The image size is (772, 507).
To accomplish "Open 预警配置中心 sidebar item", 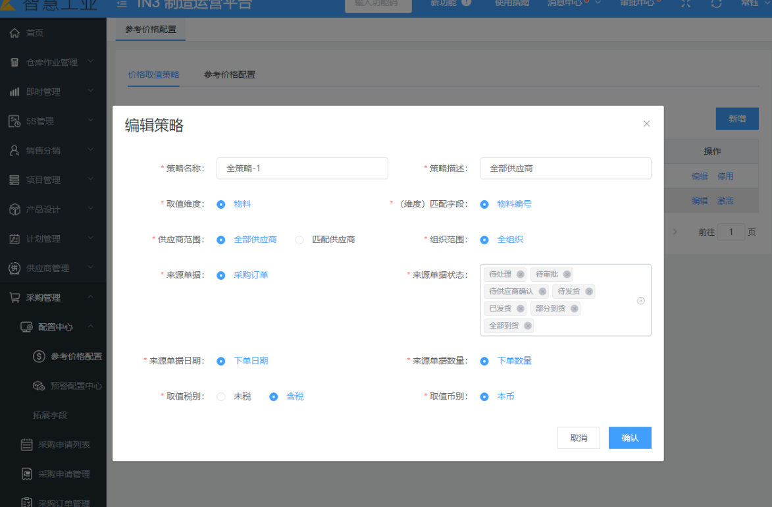I will click(x=76, y=386).
